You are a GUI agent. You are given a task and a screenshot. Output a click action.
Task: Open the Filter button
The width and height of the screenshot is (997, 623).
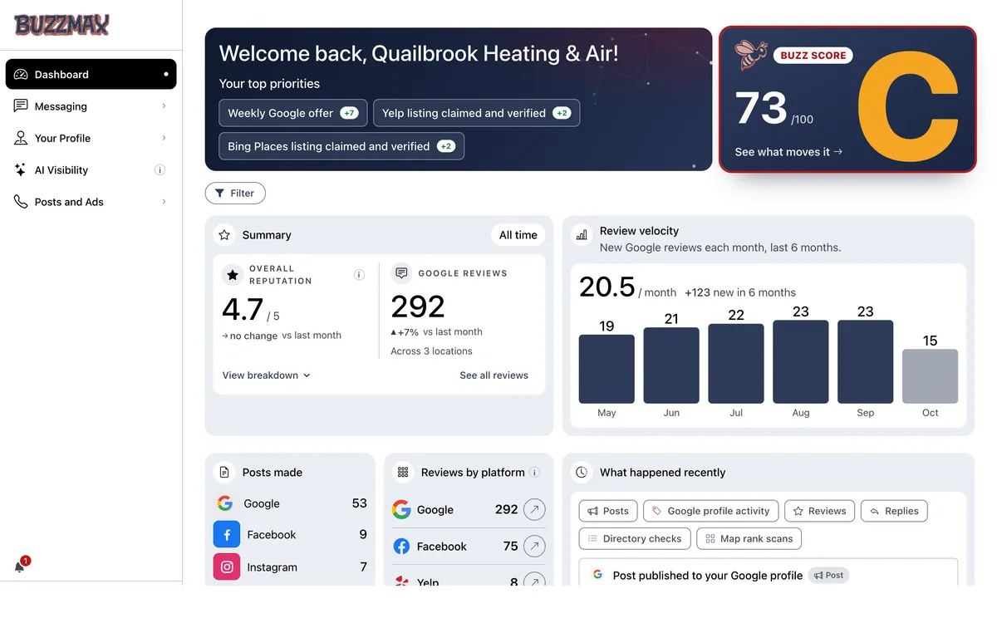click(235, 193)
